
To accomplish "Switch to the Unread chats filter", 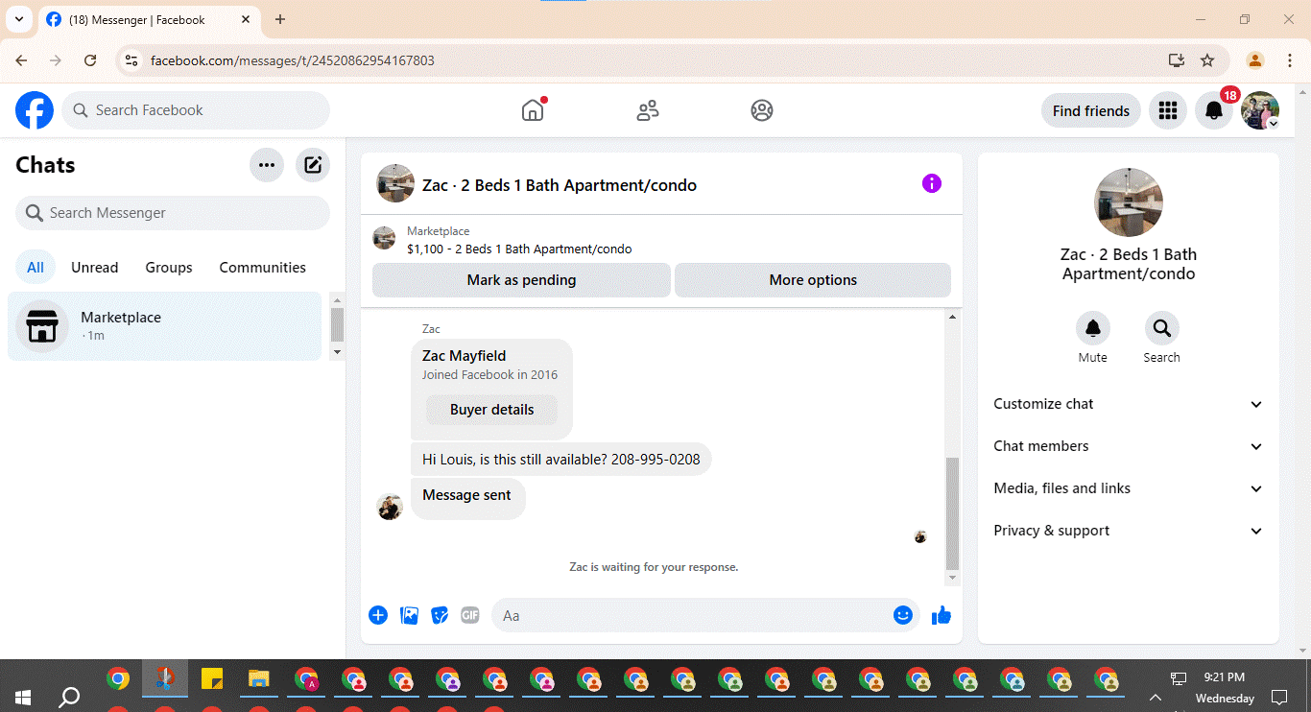I will (95, 268).
